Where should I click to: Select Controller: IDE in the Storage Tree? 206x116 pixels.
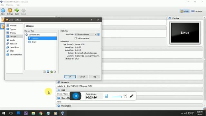pyautogui.click(x=34, y=34)
